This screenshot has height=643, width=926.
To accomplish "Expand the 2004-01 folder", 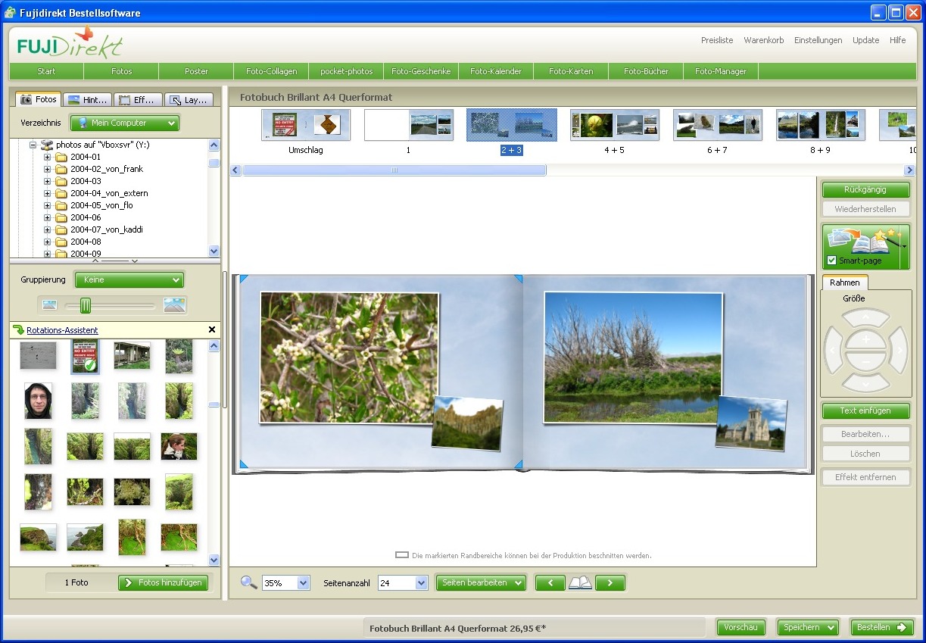I will (x=48, y=157).
